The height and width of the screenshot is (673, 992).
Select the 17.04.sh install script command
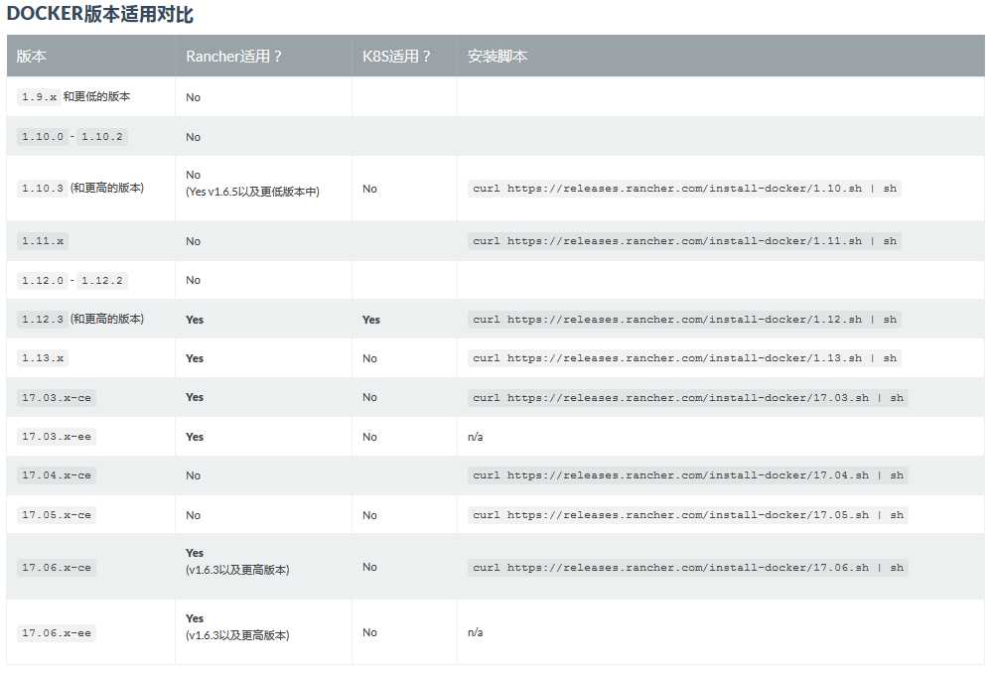coord(688,475)
